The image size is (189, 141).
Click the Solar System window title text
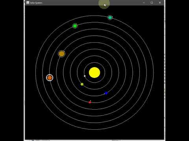[36, 3]
